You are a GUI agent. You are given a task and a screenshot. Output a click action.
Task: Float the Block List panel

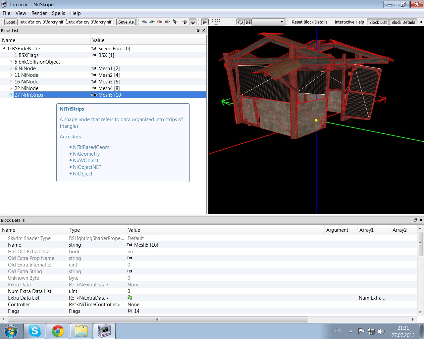(198, 30)
